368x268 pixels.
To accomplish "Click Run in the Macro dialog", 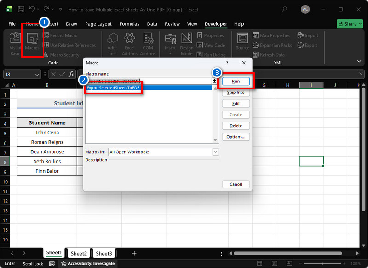I will pyautogui.click(x=236, y=81).
